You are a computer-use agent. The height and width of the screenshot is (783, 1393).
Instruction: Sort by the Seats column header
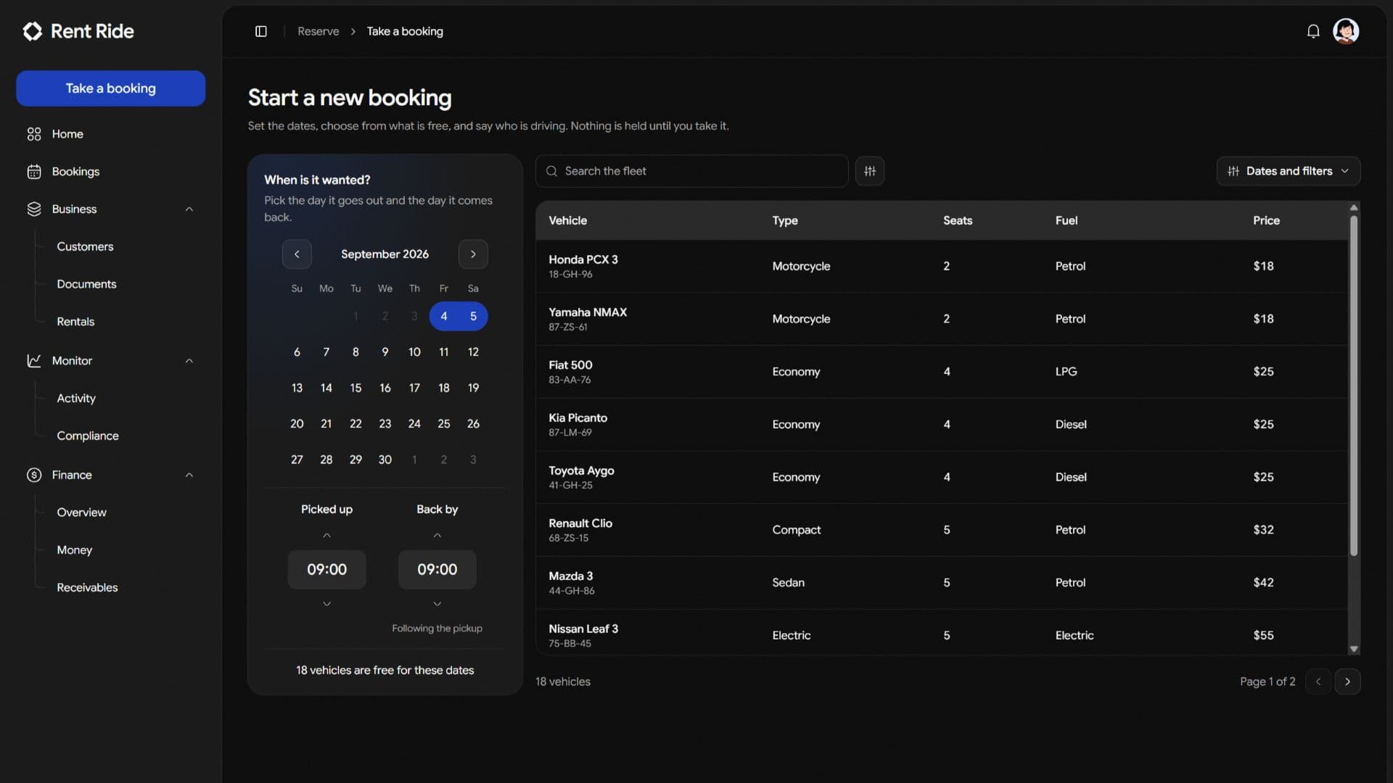click(957, 220)
